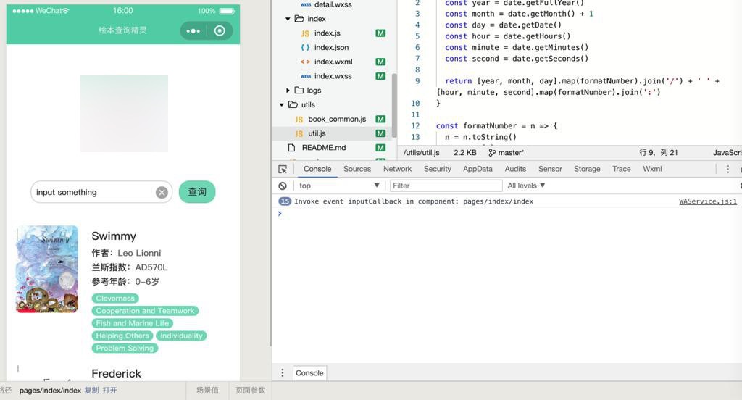Click the index.wxss file icon

point(306,76)
